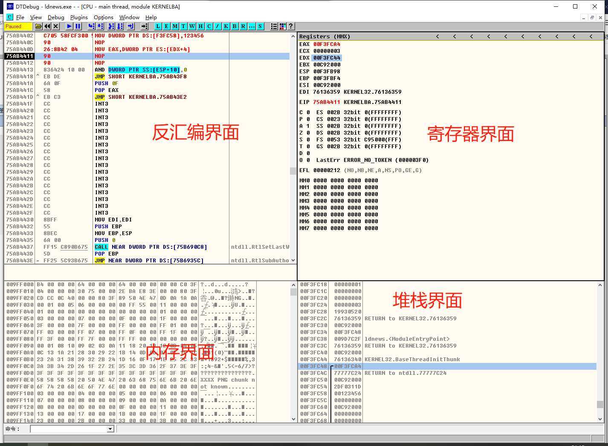Click the Step over toolbar icon
608x446 pixels.
(x=100, y=26)
